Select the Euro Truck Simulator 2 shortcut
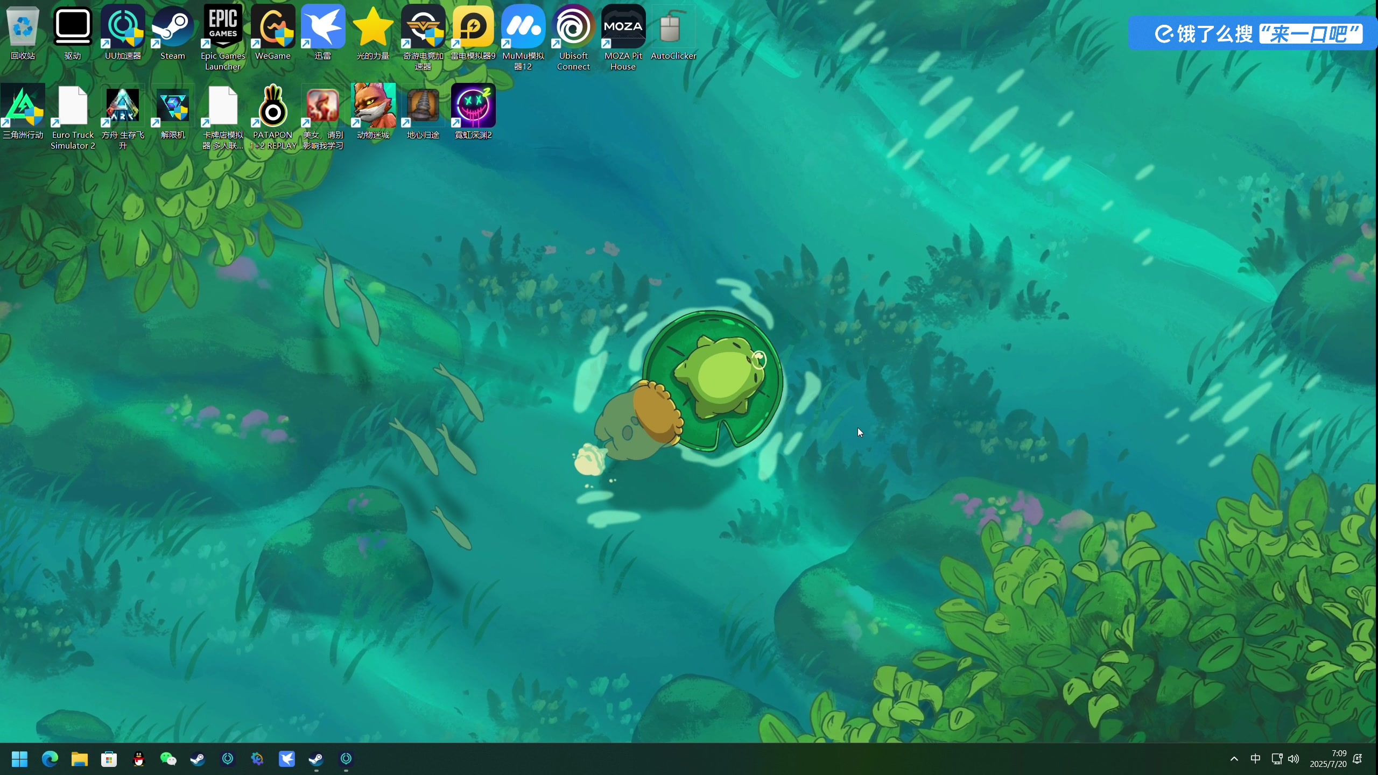1378x775 pixels. click(x=73, y=117)
